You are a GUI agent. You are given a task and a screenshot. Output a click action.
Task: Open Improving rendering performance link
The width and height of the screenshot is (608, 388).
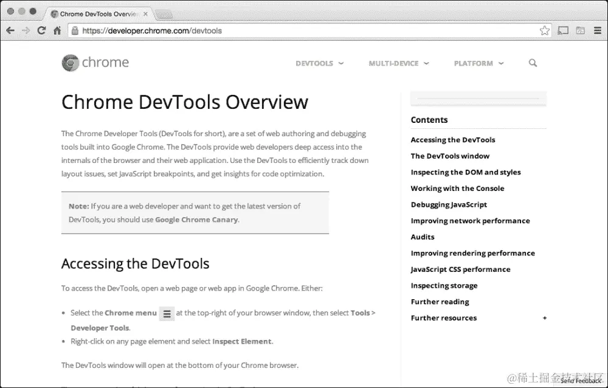[472, 254]
